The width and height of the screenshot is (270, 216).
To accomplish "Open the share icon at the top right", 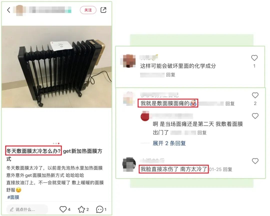I will click(x=103, y=10).
